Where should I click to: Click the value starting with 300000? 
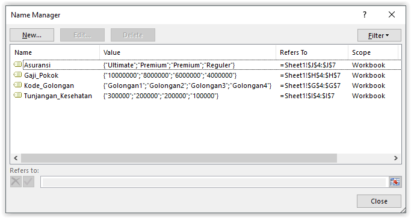161,96
